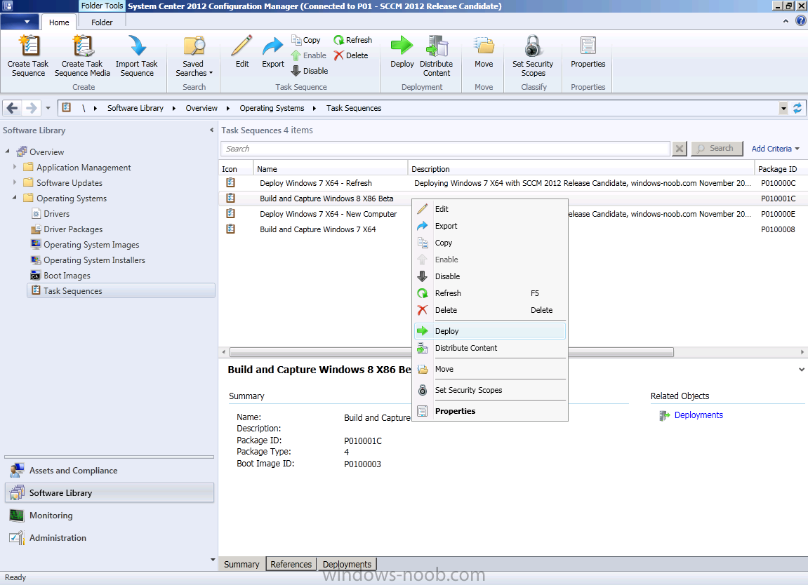Image resolution: width=808 pixels, height=585 pixels.
Task: Click Copy in the ribbon
Action: click(x=306, y=40)
